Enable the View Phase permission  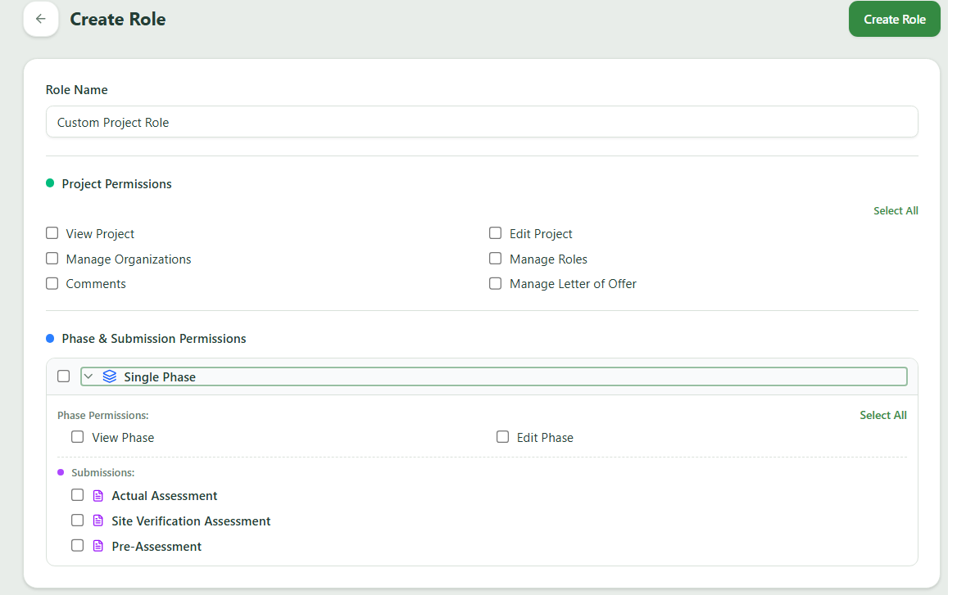78,437
